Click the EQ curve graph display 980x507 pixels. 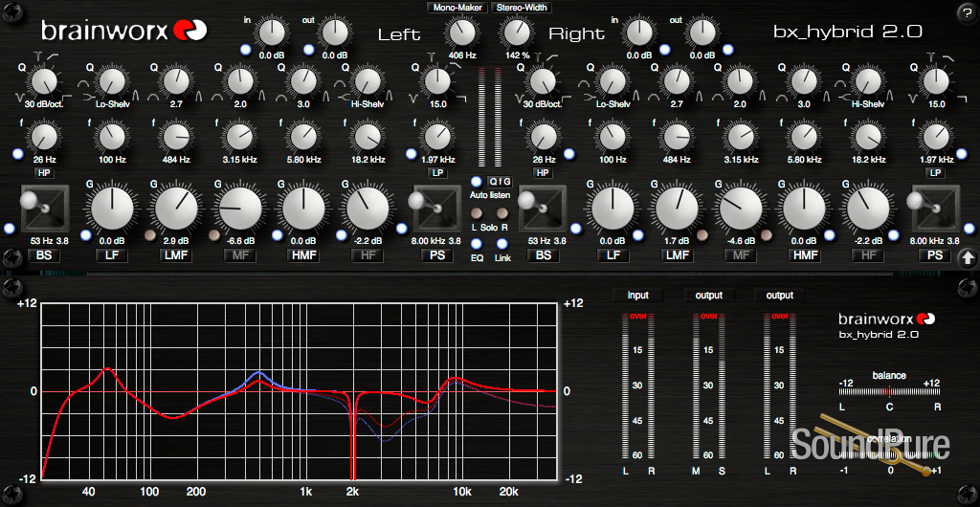click(299, 392)
